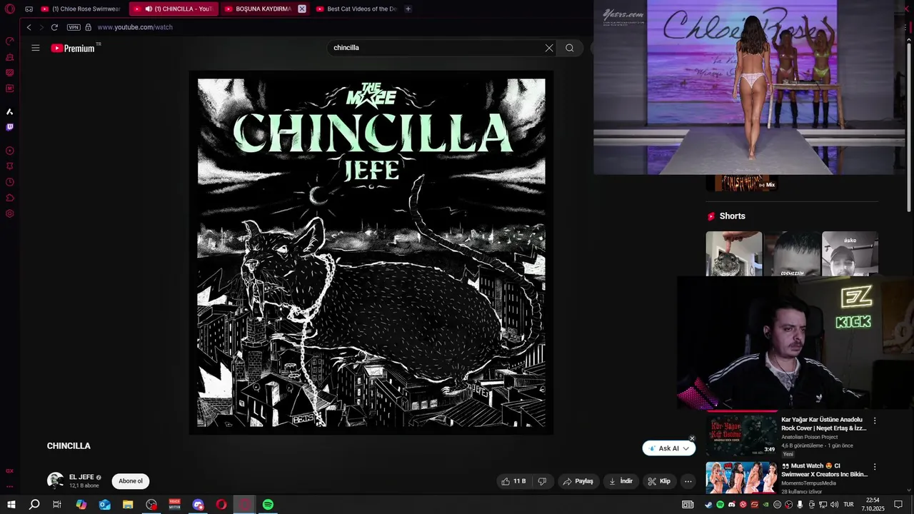Viewport: 914px width, 514px height.
Task: Open the Must Watch Swimwear live thumbnail
Action: point(742,478)
